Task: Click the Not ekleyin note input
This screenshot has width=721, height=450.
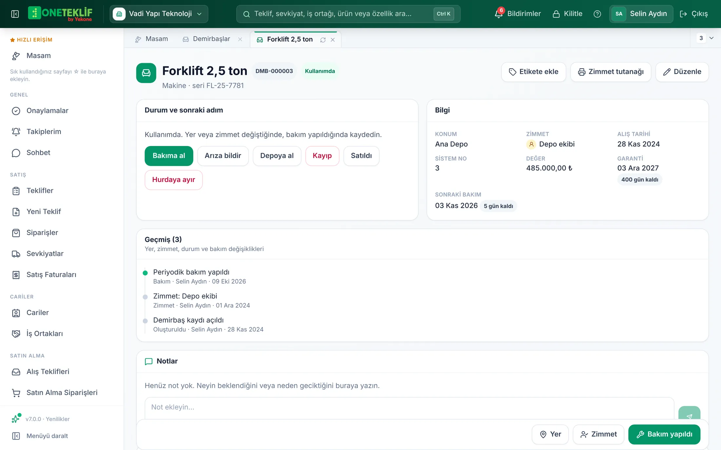Action: pos(409,408)
